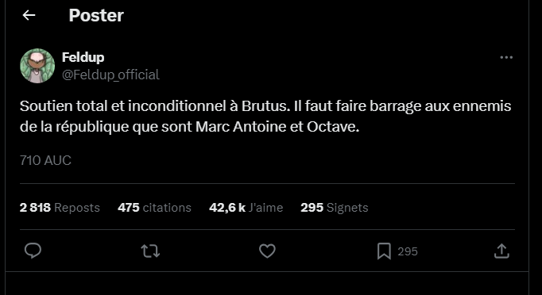Like the post with the heart icon
This screenshot has width=542, height=295.
tap(267, 251)
